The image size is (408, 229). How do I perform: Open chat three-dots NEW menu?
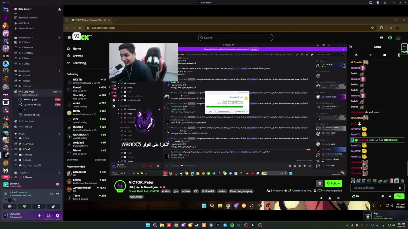coord(404,47)
